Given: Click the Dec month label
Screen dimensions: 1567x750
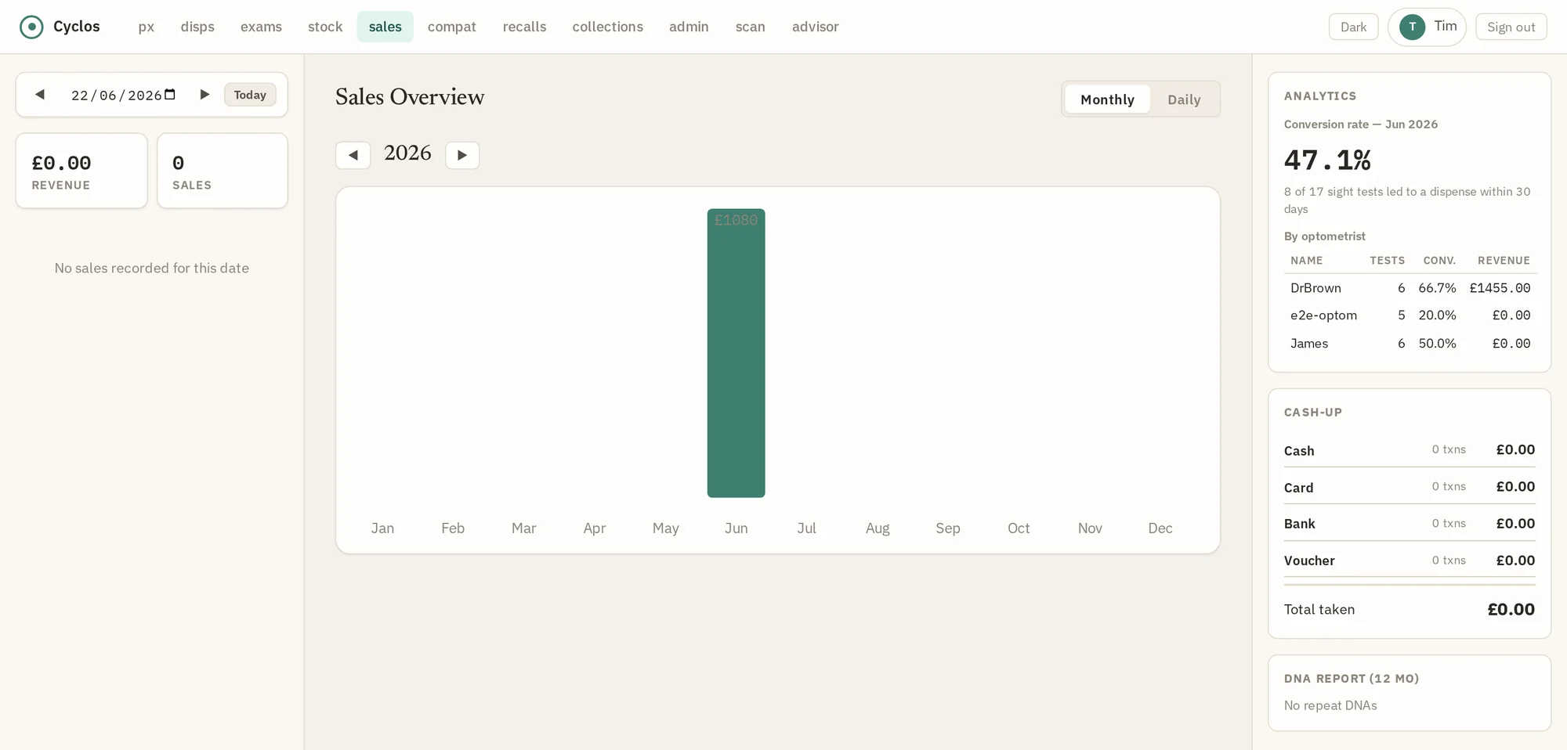Looking at the screenshot, I should point(1160,528).
